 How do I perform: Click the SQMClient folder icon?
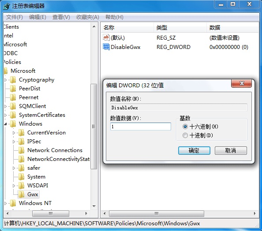pyautogui.click(x=13, y=106)
